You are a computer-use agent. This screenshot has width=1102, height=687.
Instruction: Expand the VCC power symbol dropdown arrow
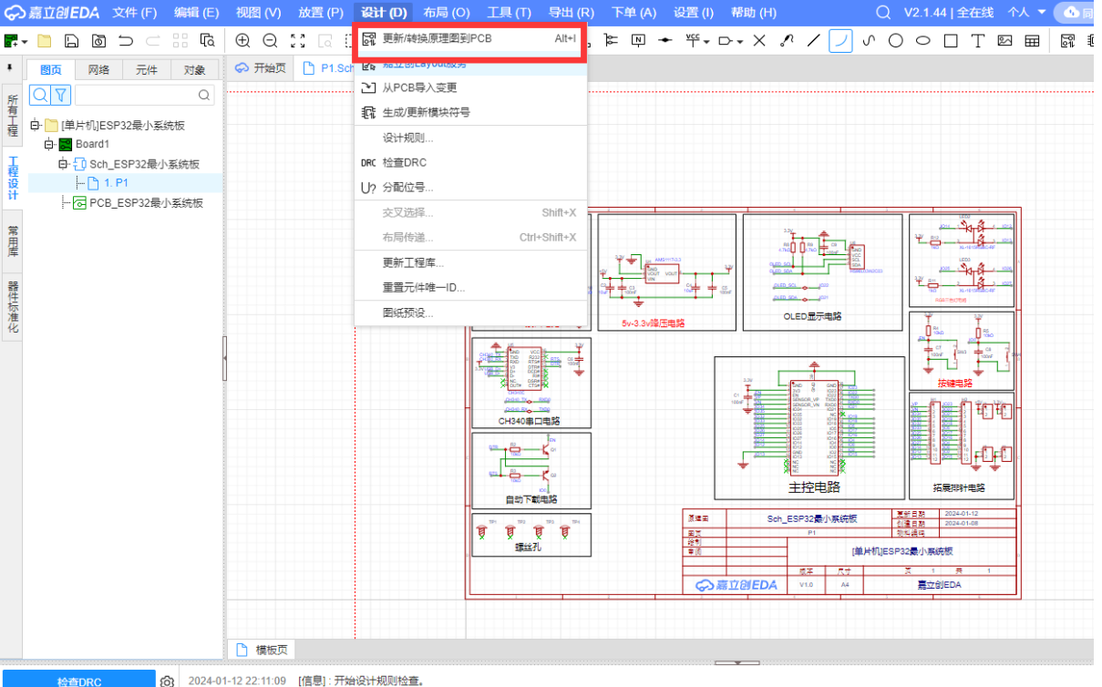[x=706, y=42]
